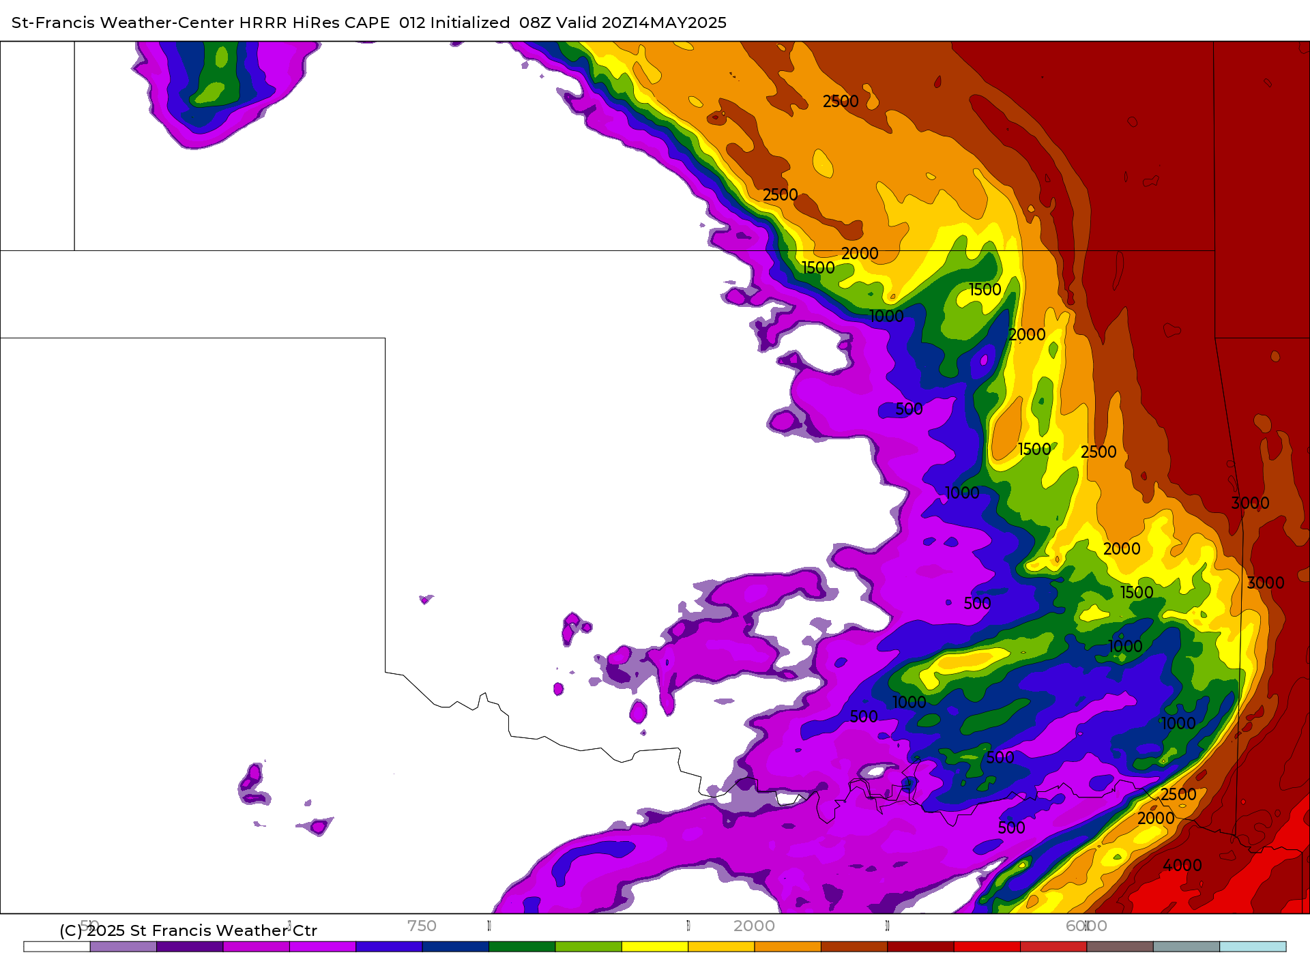This screenshot has height=955, width=1310.
Task: Choose the brownish taupe legend swatch
Action: [1120, 947]
